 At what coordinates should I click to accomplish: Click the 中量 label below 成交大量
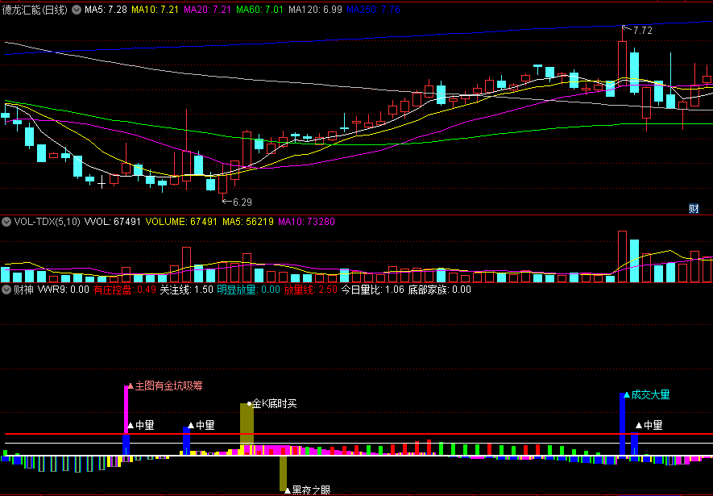click(x=653, y=426)
